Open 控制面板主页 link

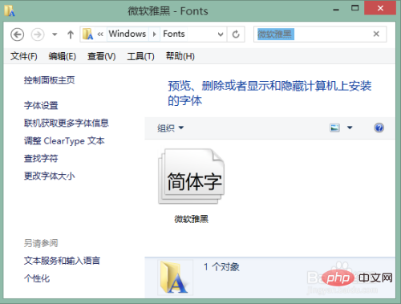tap(50, 80)
